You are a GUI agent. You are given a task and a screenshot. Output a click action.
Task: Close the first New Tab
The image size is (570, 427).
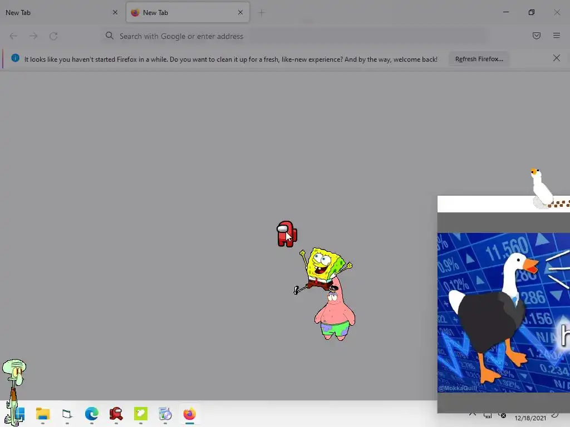pos(115,12)
